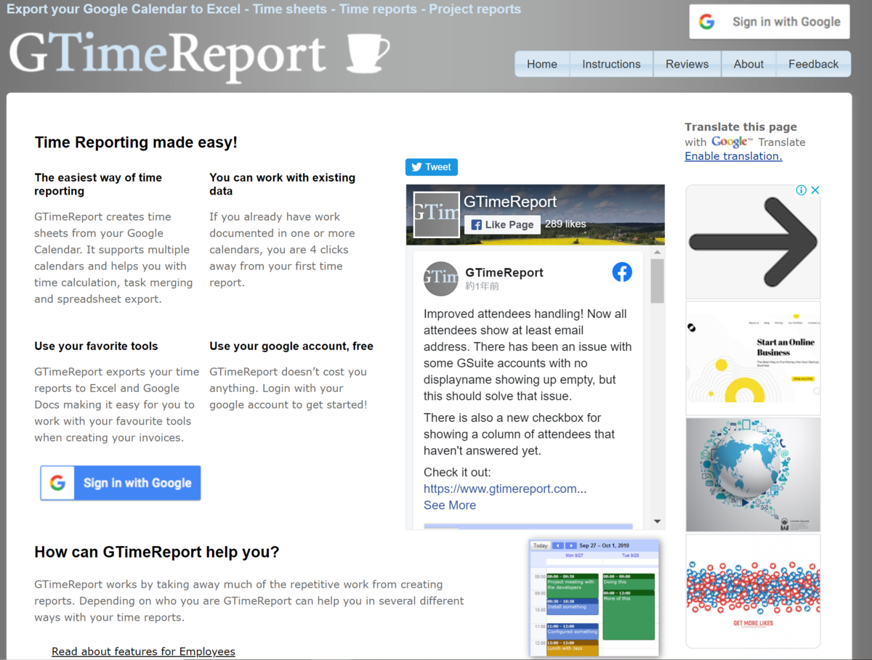Click You can work with existing data heading
The width and height of the screenshot is (872, 660).
282,184
